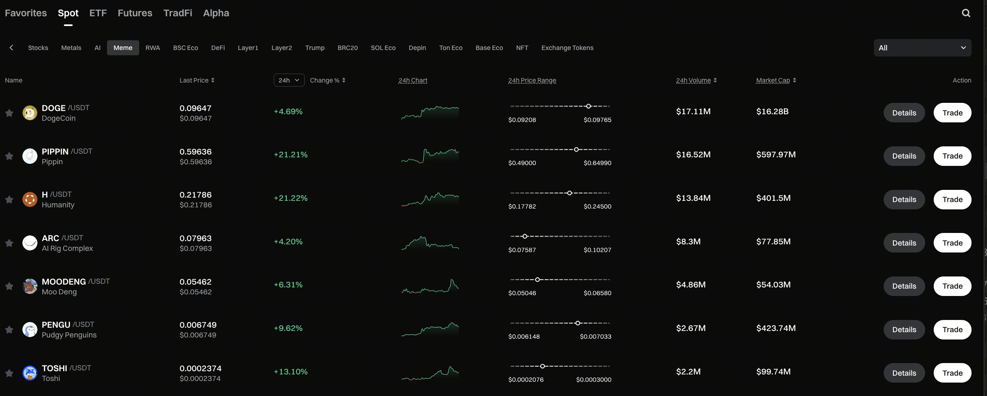The image size is (987, 396).
Task: Open the search magnifier icon
Action: pos(966,13)
